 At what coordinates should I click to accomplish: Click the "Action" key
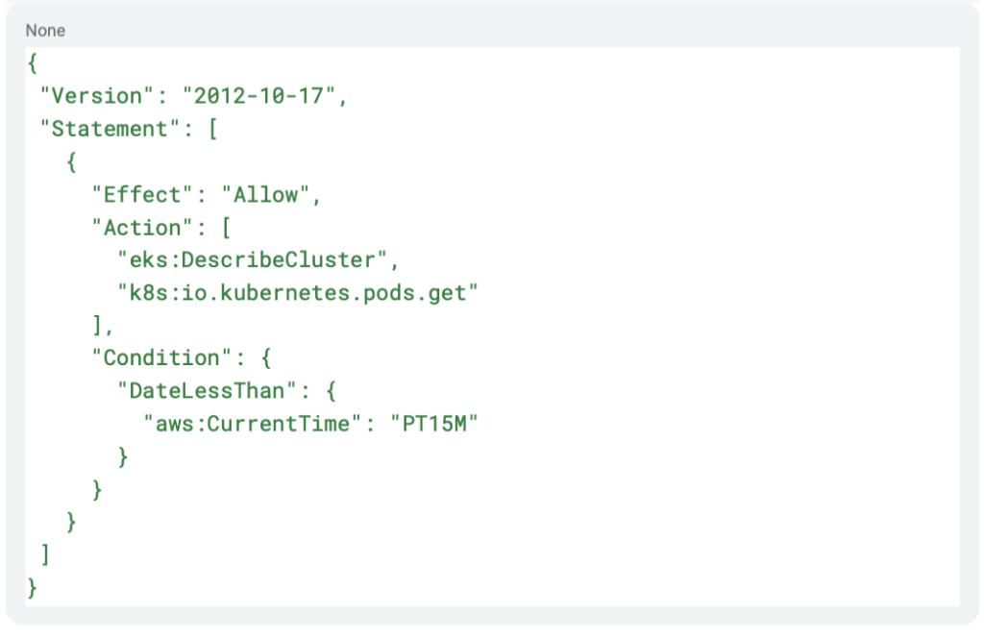point(142,227)
